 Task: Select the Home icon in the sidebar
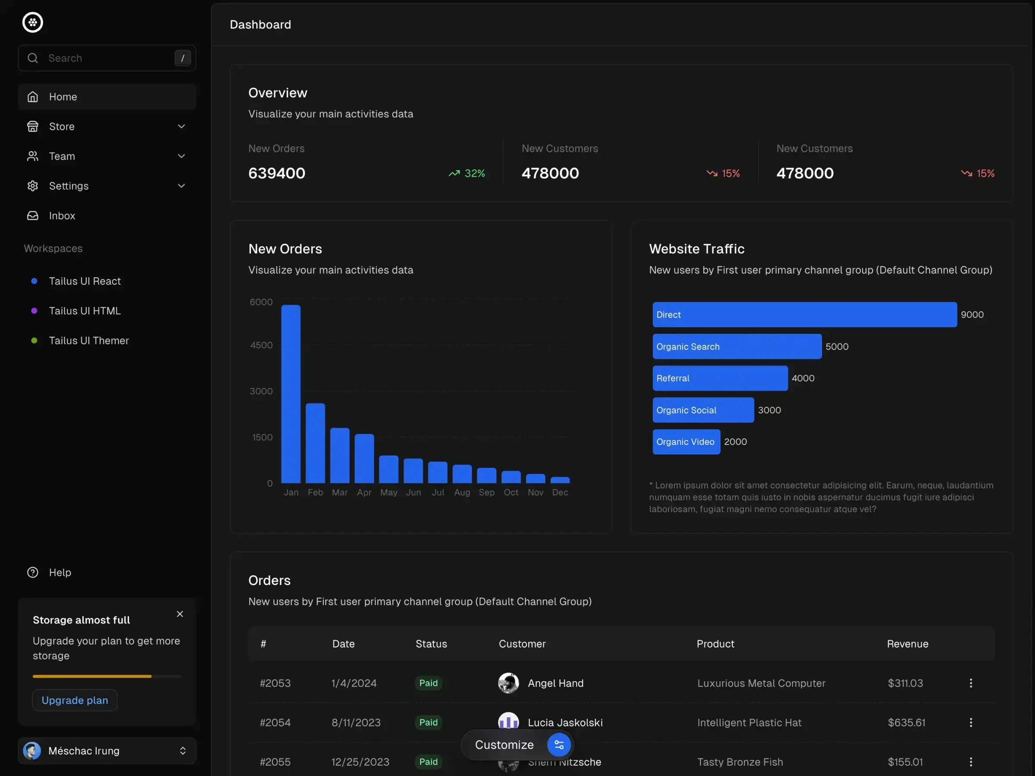click(x=33, y=97)
